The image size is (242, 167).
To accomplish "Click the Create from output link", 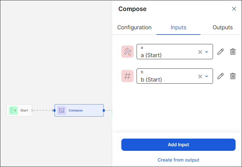I will 178,160.
